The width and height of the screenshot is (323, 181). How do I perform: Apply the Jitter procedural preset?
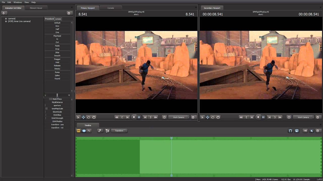(57, 53)
